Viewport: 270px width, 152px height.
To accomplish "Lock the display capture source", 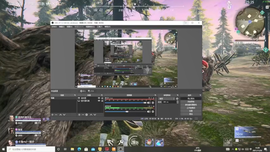I will (x=102, y=101).
